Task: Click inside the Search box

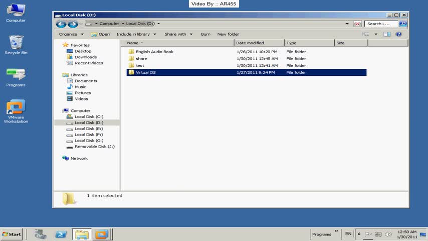Action: click(381, 24)
